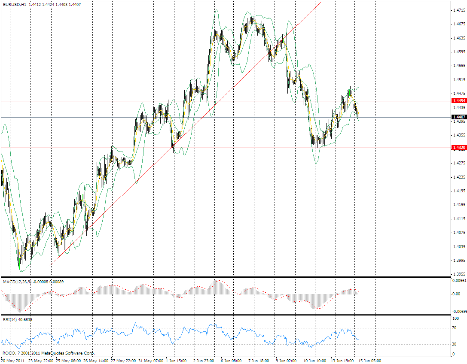Click the 1.4475 price axis value
This screenshot has width=467, height=364.
click(x=459, y=94)
